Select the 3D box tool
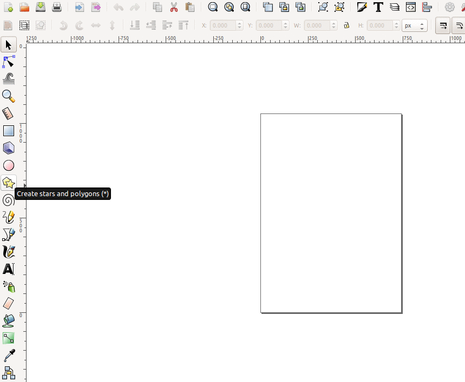The width and height of the screenshot is (465, 382). pos(9,148)
